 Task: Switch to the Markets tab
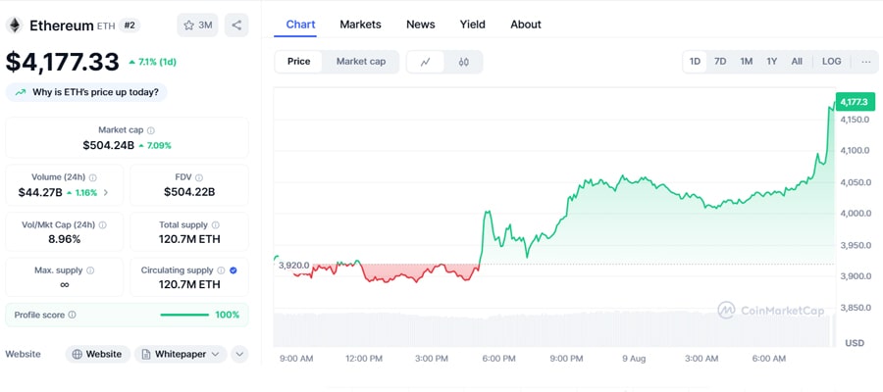point(360,24)
